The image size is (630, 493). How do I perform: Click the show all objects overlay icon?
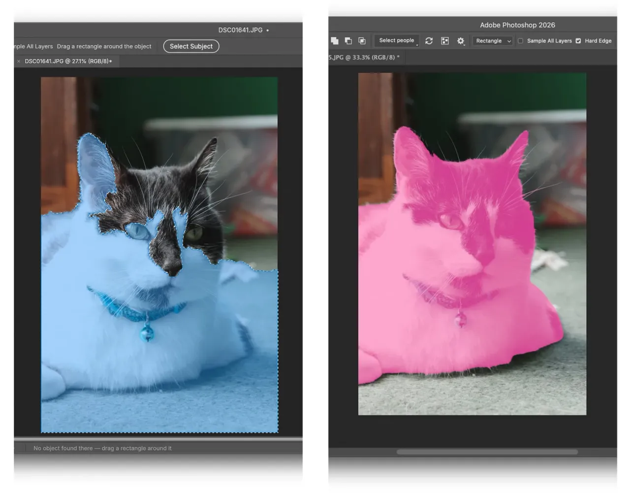pyautogui.click(x=445, y=41)
